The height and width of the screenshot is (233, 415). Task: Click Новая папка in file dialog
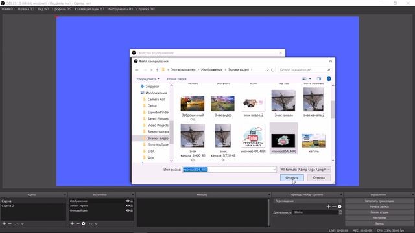[176, 79]
